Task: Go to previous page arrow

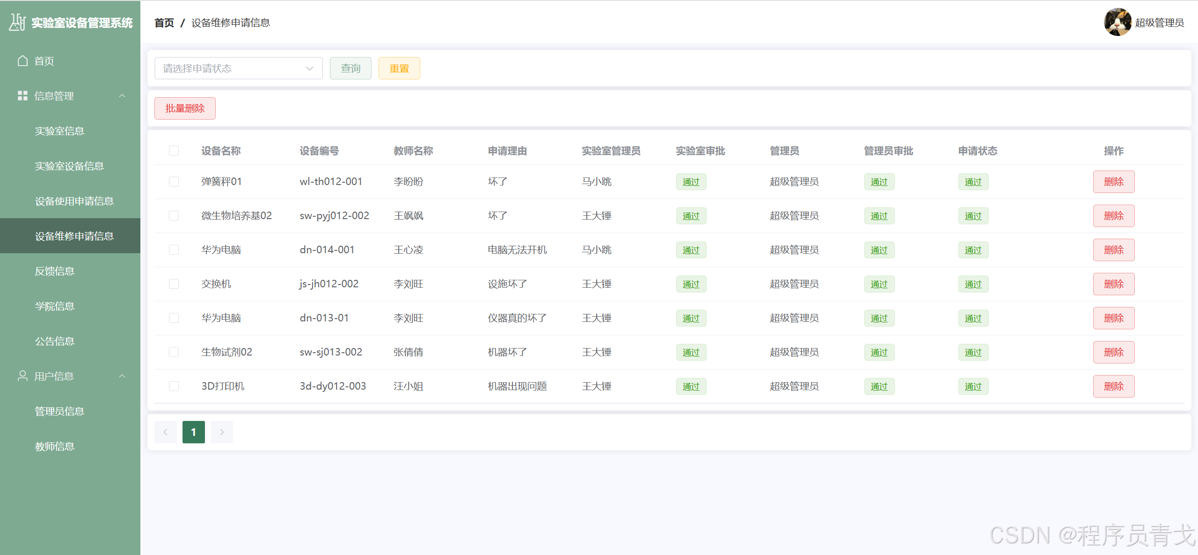Action: pyautogui.click(x=166, y=432)
